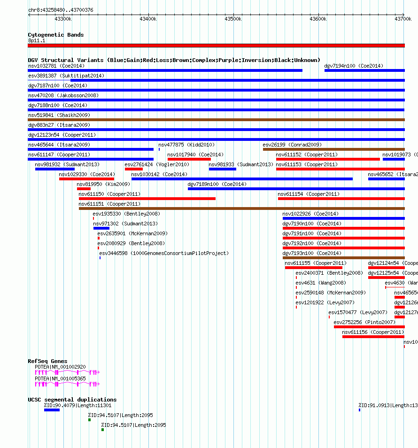
Task: Click chr8:43258480..43700376 coordinate label
Action: click(61, 10)
